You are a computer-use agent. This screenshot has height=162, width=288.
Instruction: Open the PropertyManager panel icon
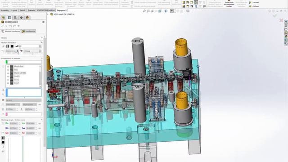[x=9, y=18]
